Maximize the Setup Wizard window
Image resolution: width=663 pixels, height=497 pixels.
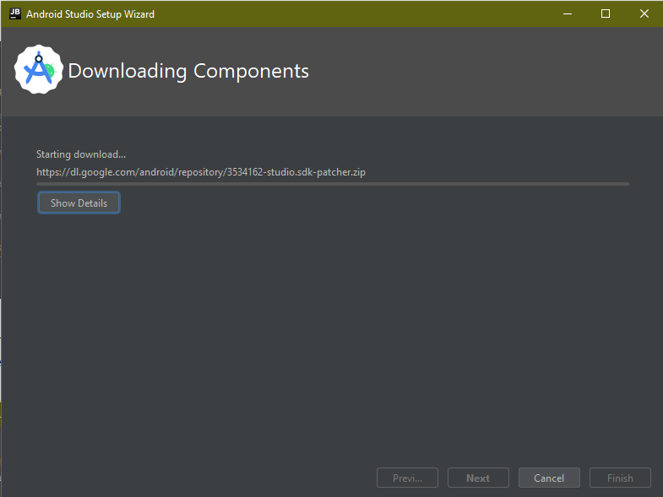coord(606,14)
